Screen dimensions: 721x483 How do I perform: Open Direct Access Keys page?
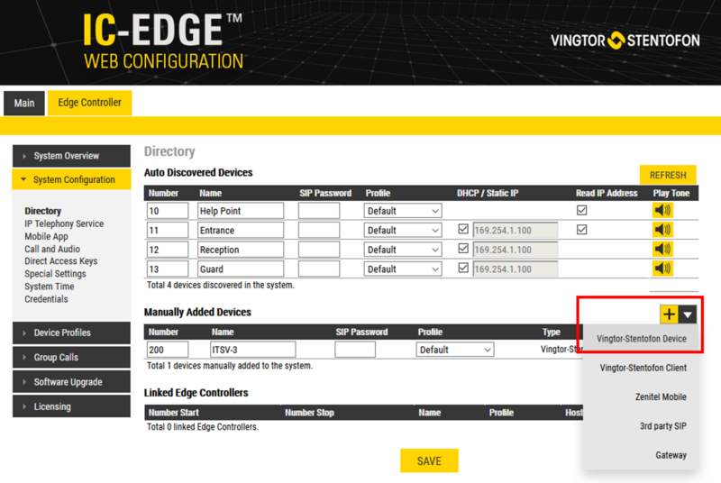(x=60, y=261)
